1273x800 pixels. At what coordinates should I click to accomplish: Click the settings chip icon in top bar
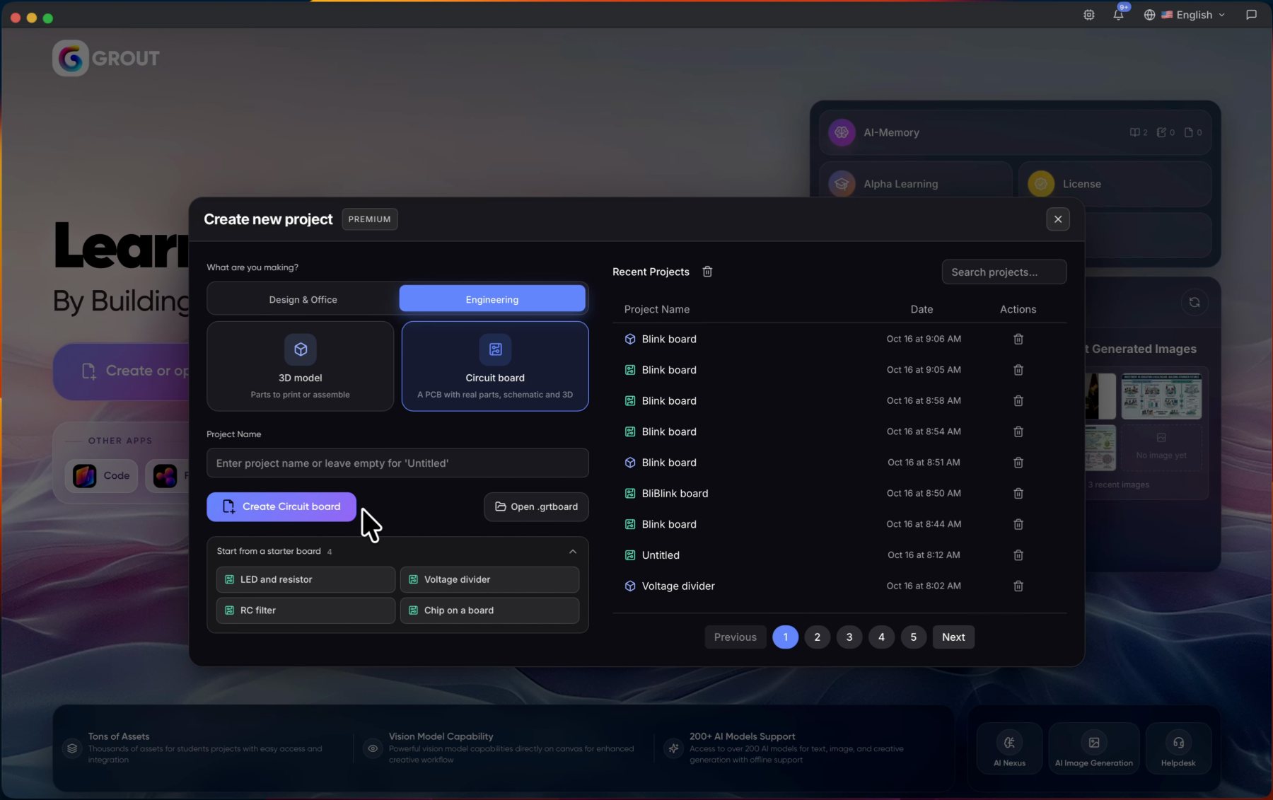[1089, 14]
